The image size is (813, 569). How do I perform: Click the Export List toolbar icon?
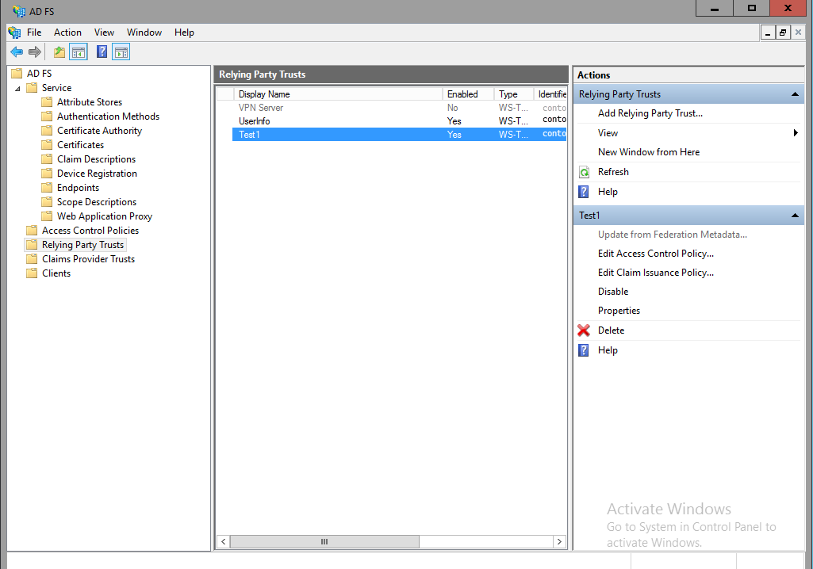(x=59, y=52)
